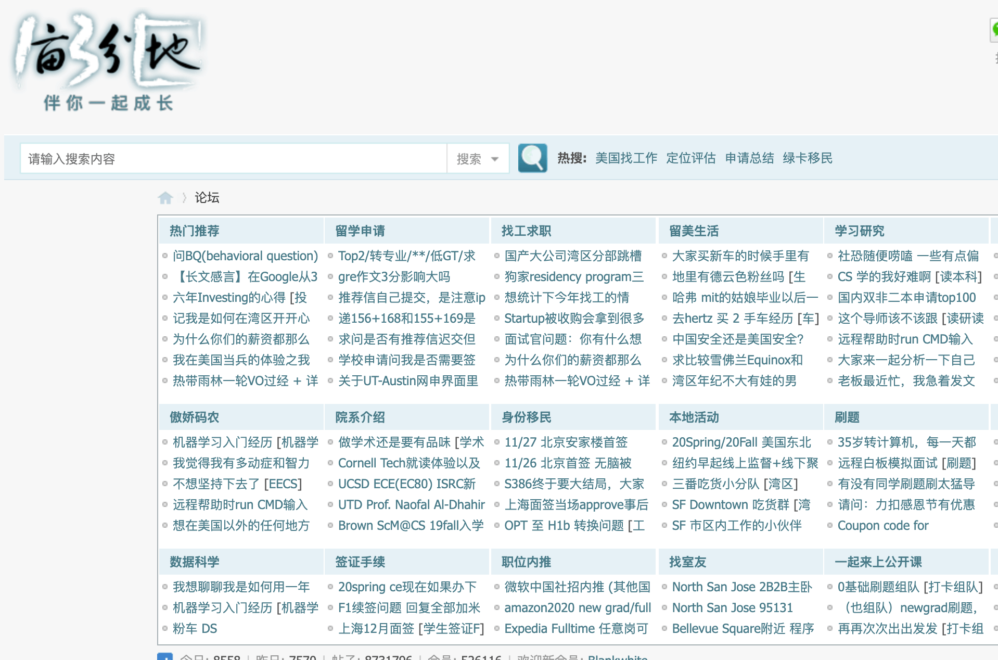Open thread 不想坚持下去了 [EECS]

pos(237,484)
